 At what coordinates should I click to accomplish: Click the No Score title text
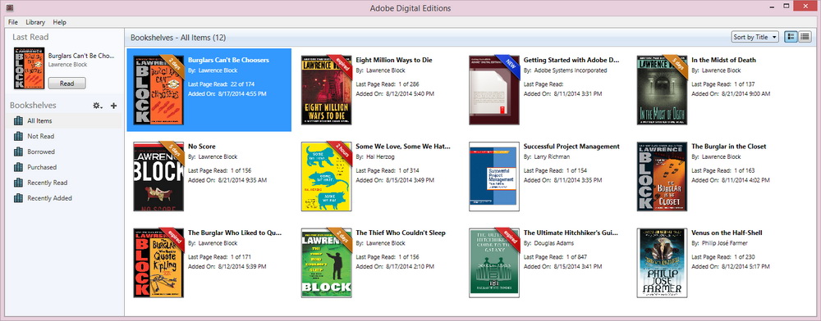202,147
